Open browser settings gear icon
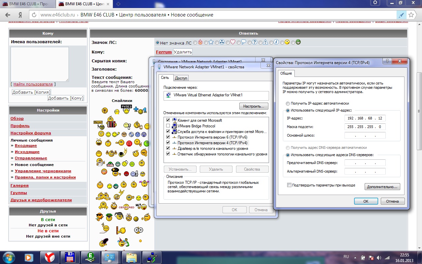This screenshot has height=264, width=422. coord(375,3)
